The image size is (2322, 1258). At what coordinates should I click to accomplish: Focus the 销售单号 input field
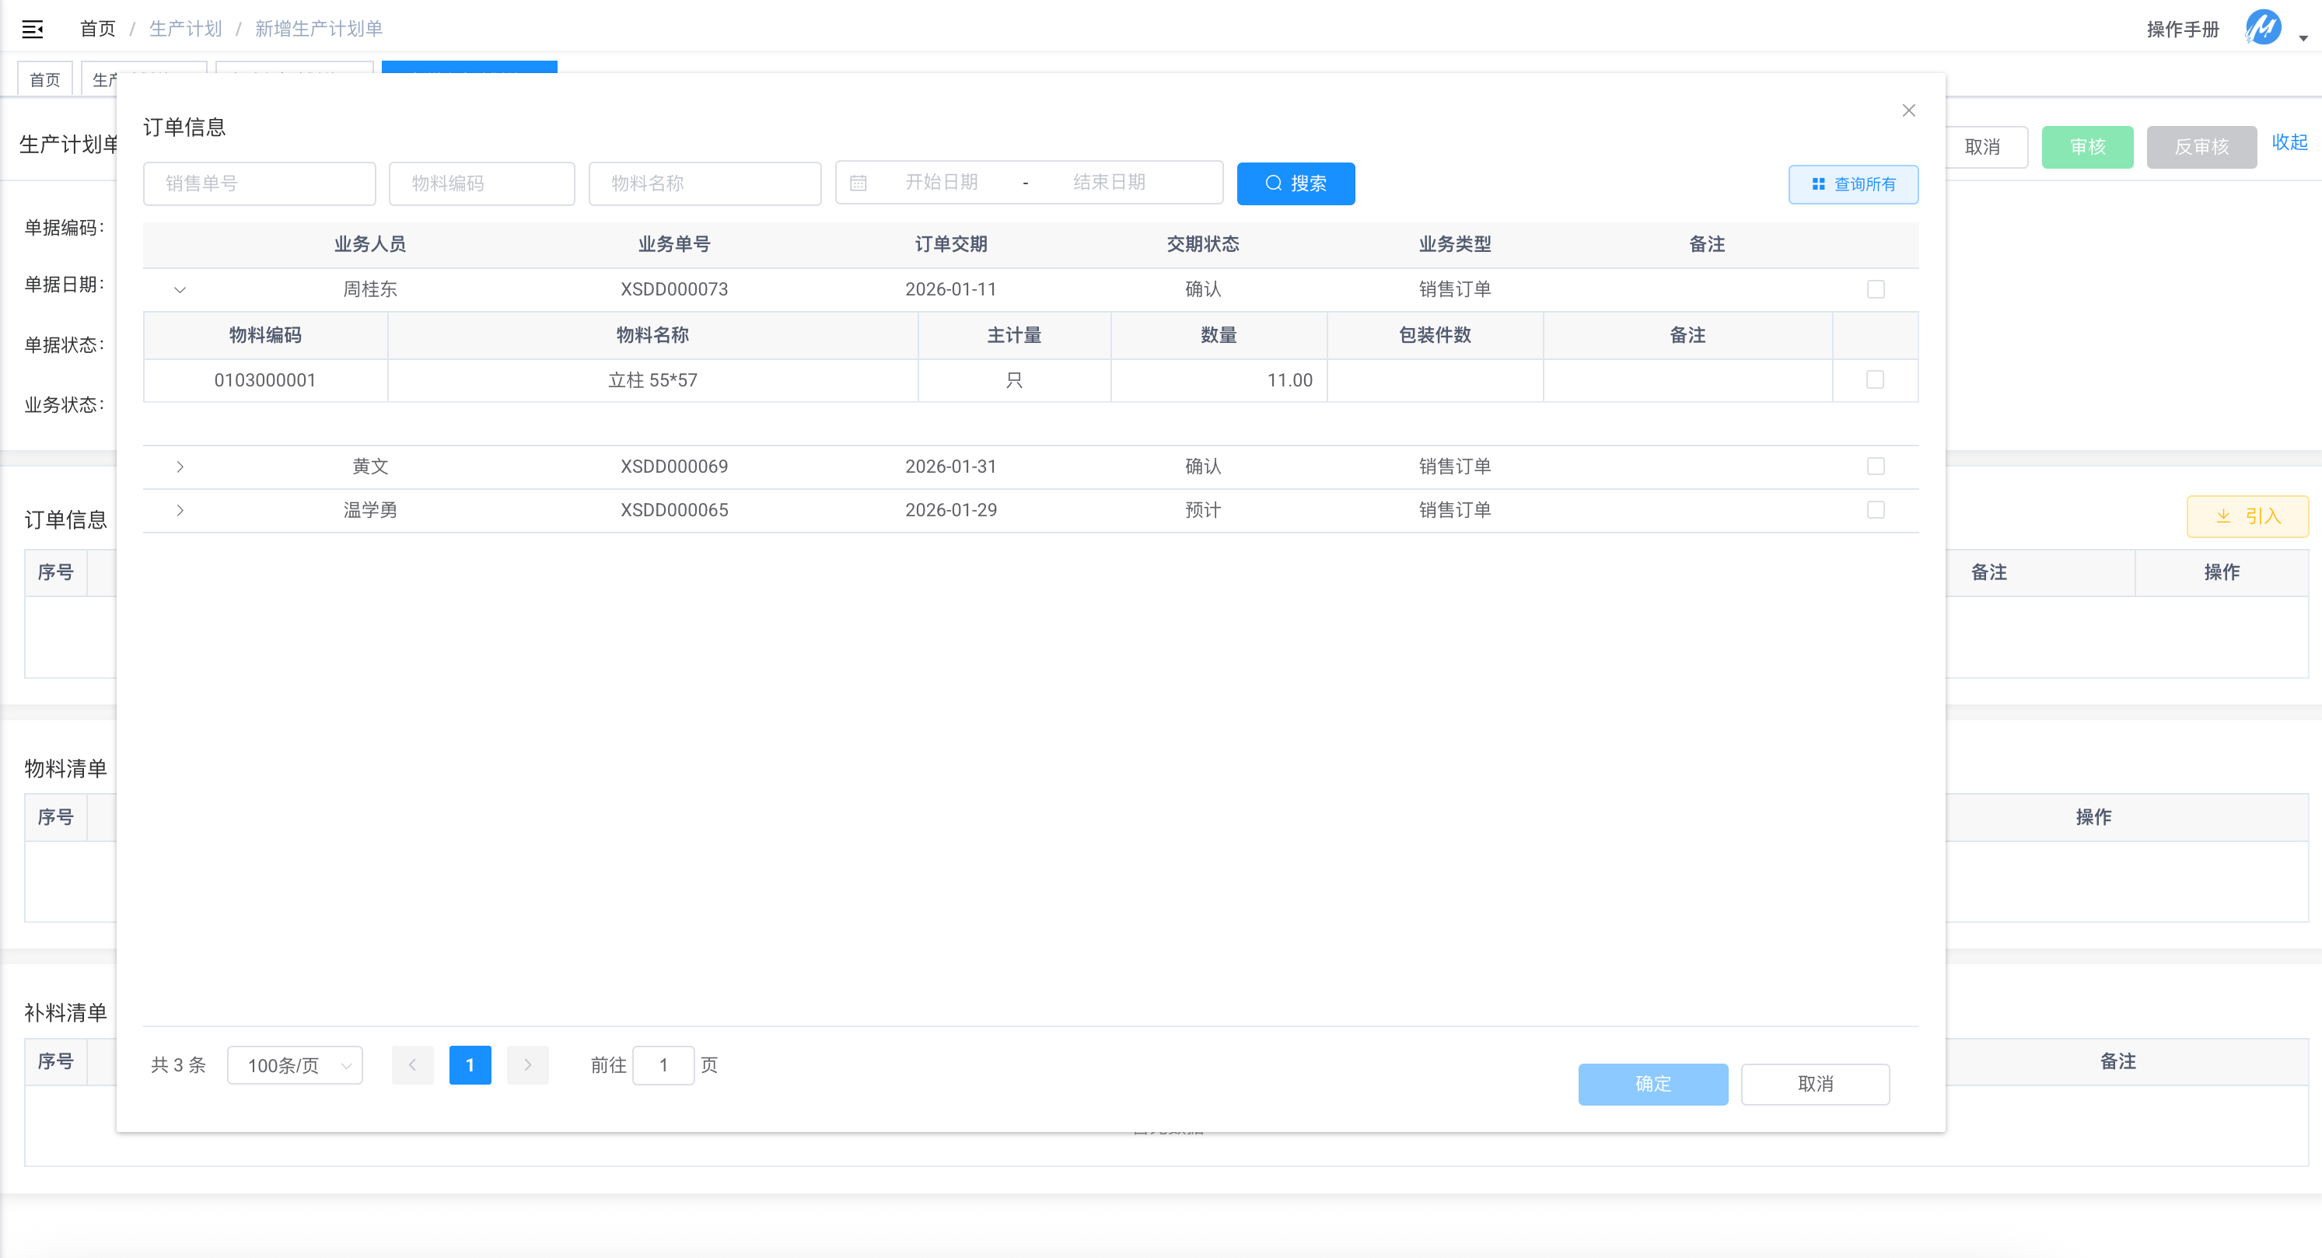(x=259, y=183)
